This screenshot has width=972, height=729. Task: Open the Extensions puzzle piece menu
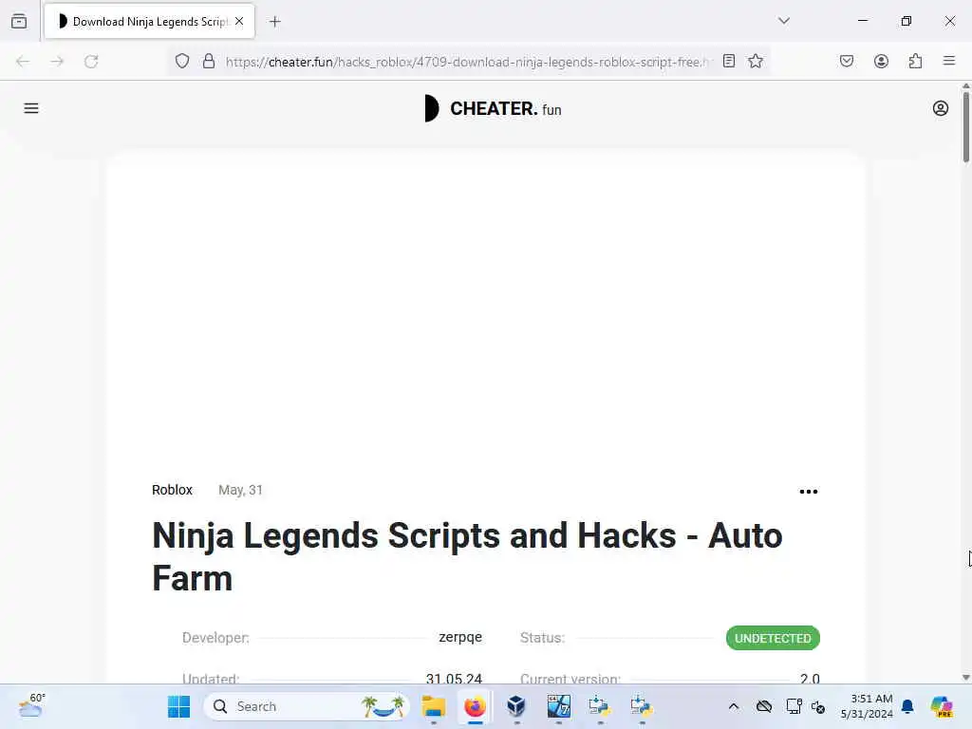point(915,61)
